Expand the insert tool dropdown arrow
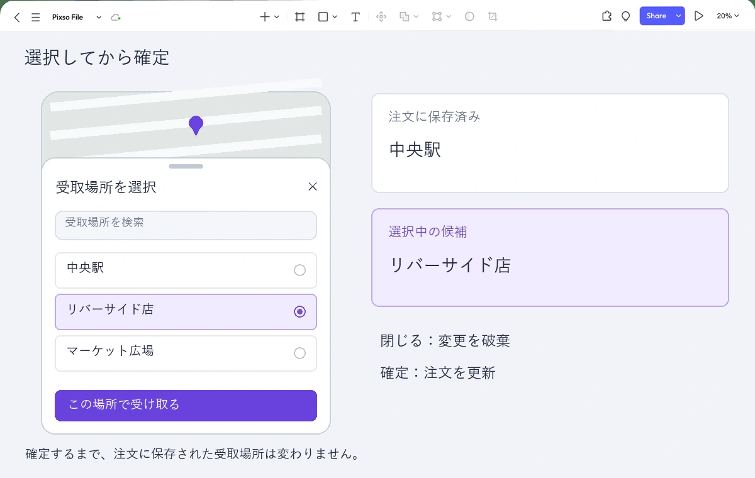The width and height of the screenshot is (755, 478). 277,17
